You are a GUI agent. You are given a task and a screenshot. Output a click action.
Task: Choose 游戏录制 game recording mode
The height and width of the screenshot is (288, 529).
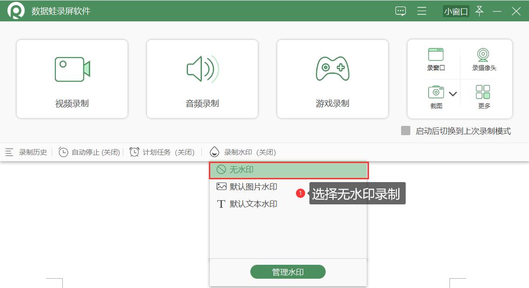click(x=332, y=78)
